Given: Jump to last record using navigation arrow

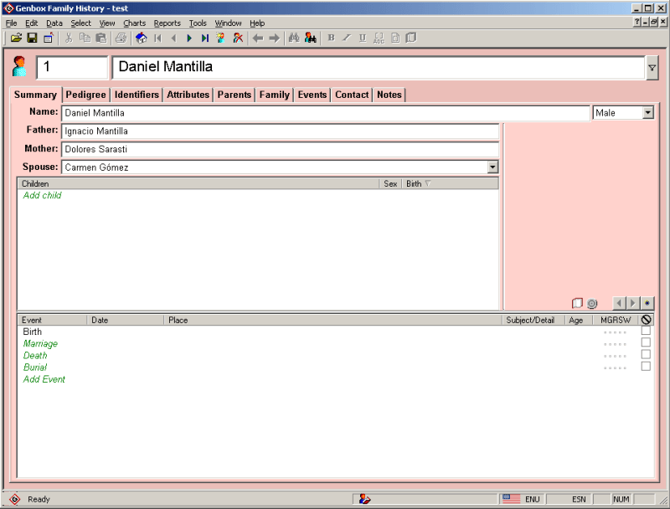Looking at the screenshot, I should [x=204, y=38].
